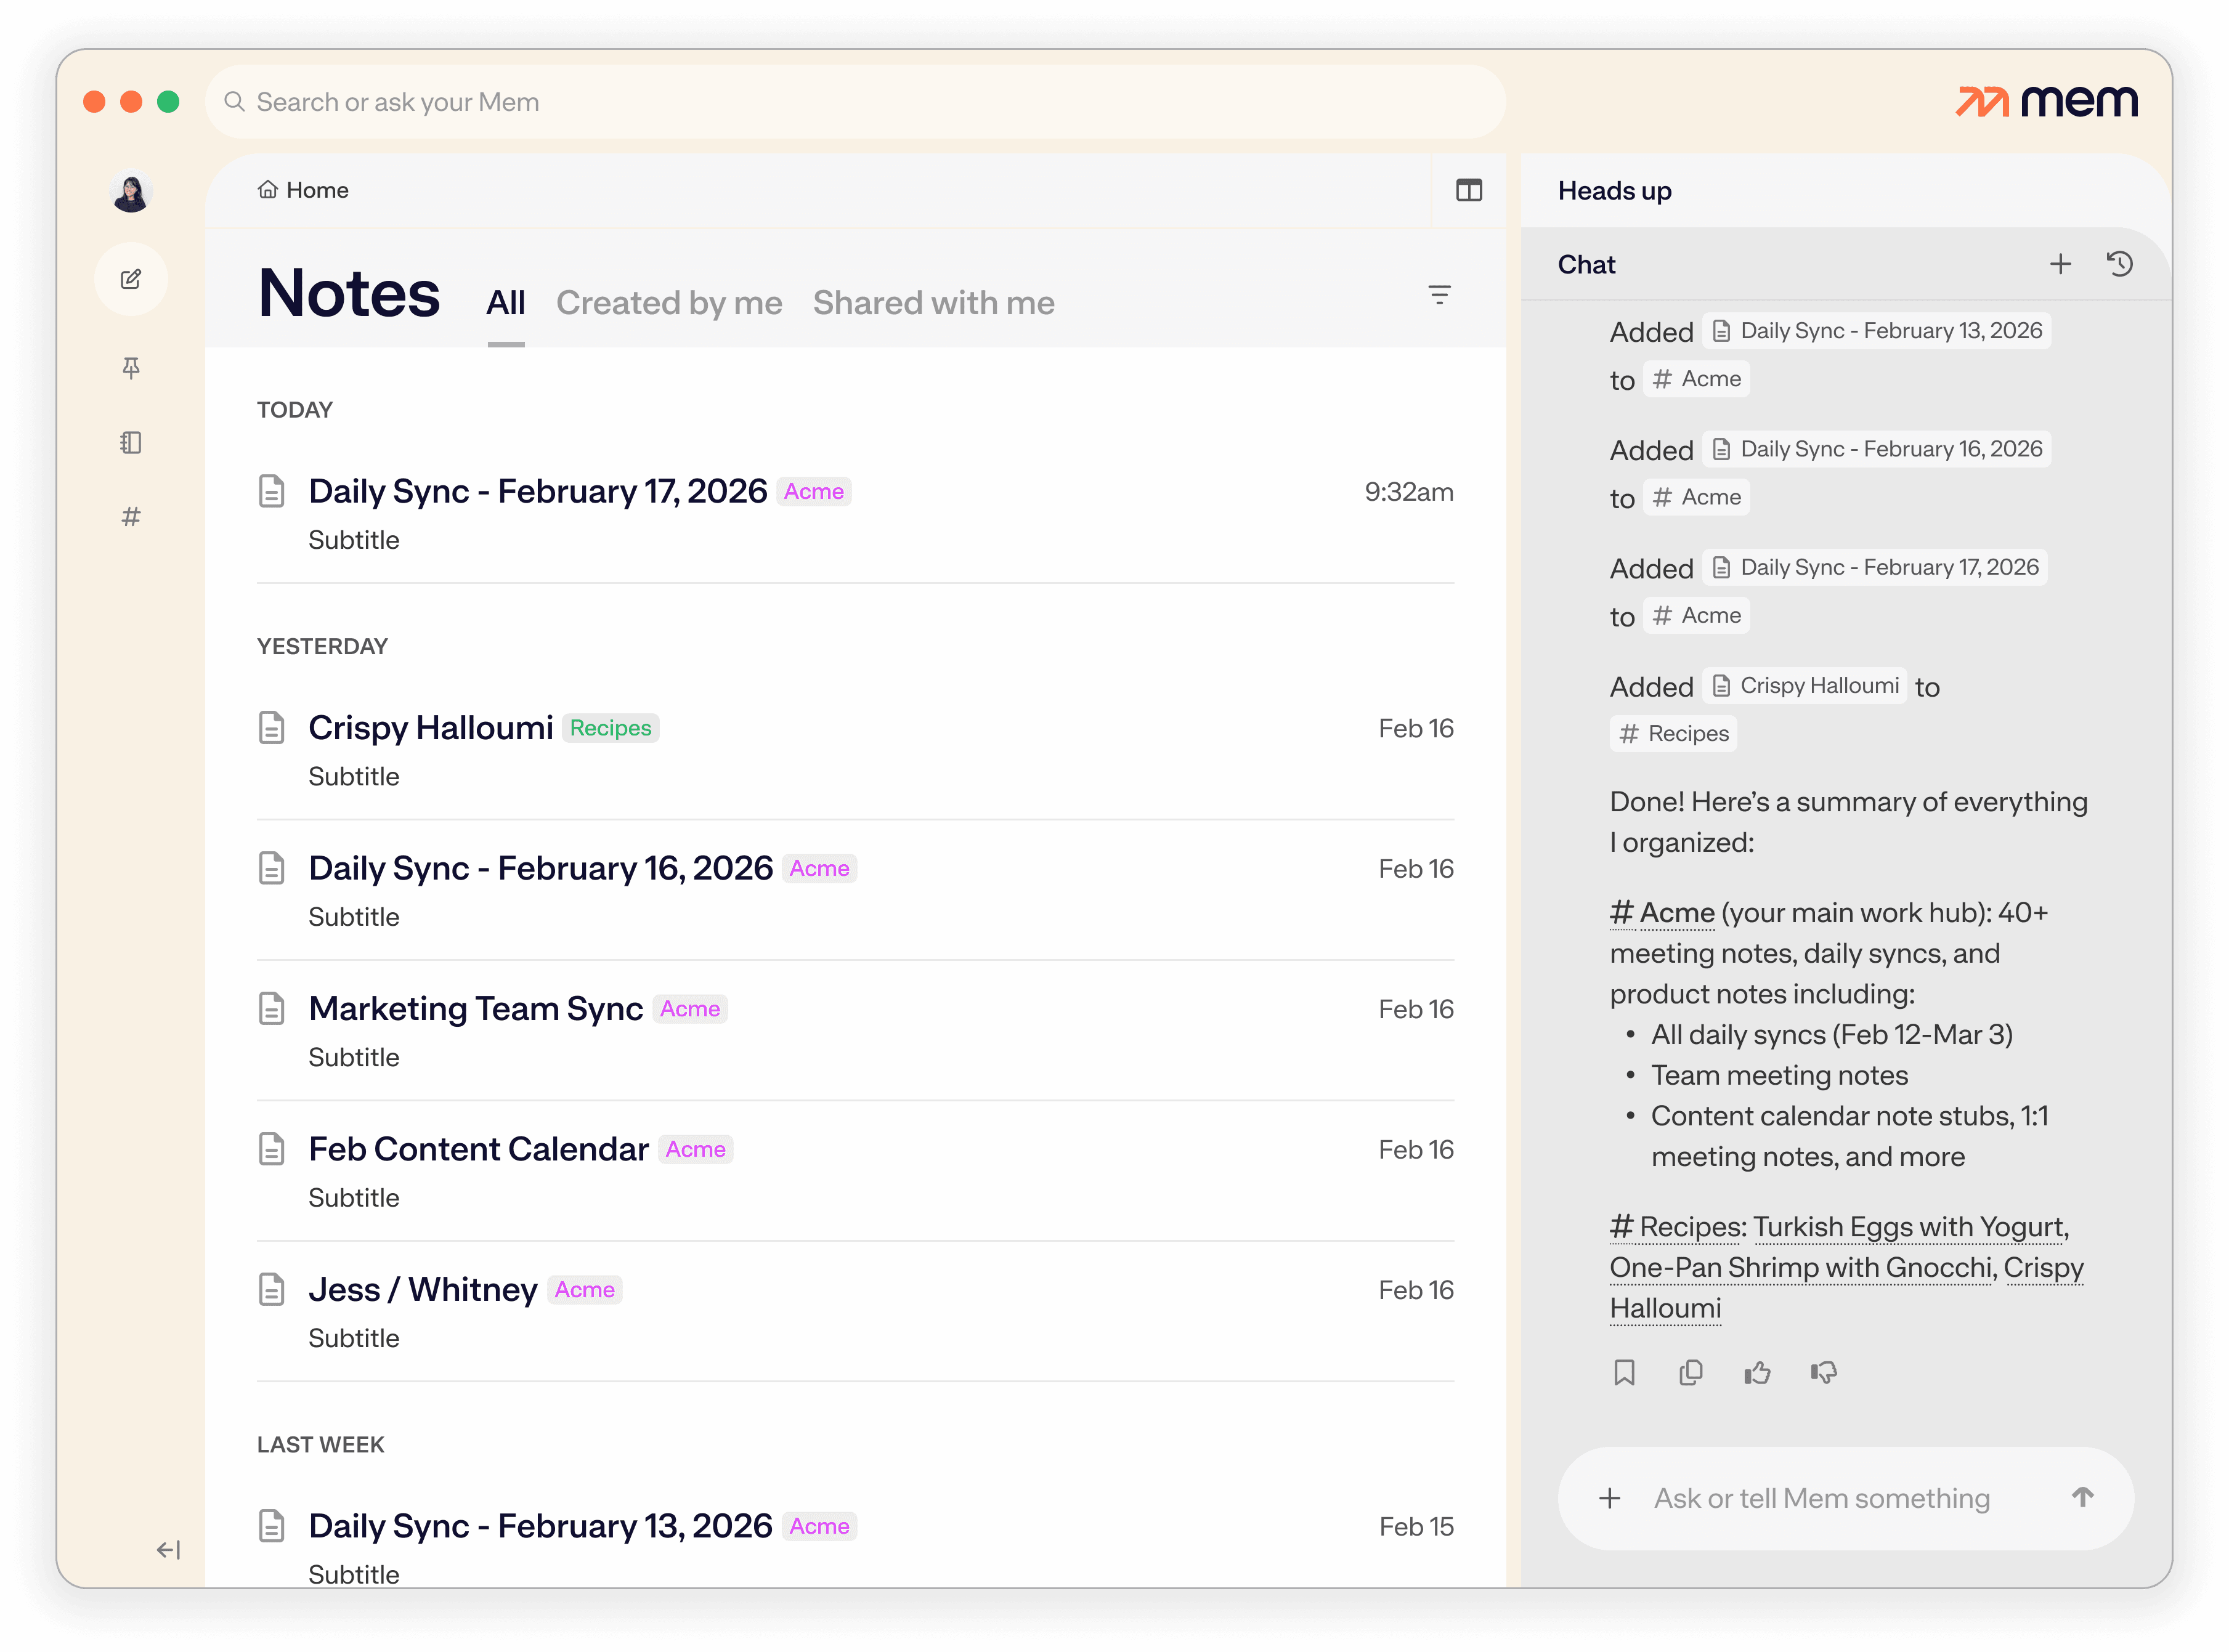Open Turkish Eggs with Yogurt link

click(x=1909, y=1226)
